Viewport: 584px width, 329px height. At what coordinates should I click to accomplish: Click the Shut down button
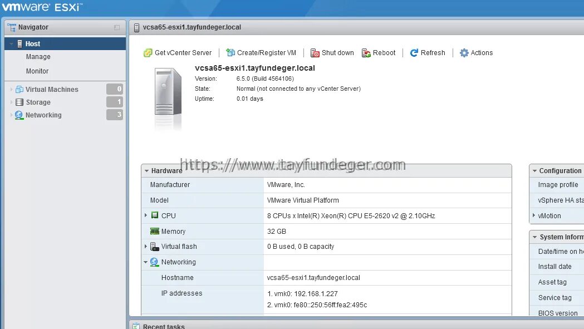(332, 53)
